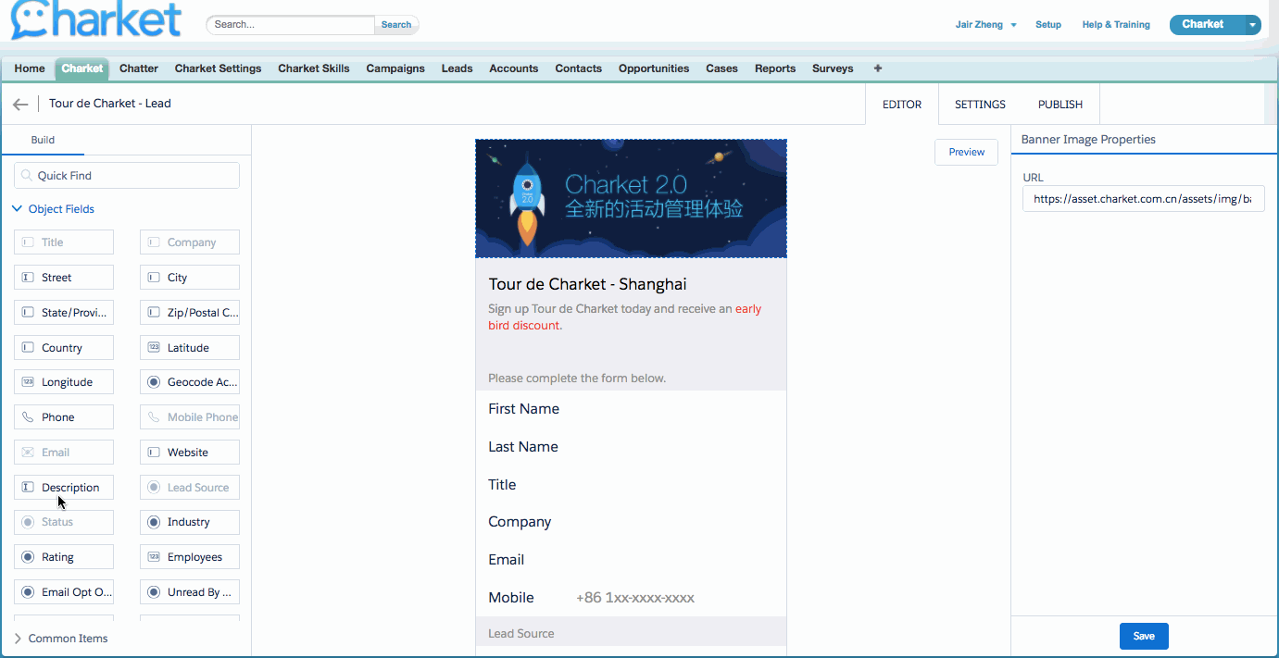Open the Charket app menu dropdown
Image resolution: width=1279 pixels, height=658 pixels.
click(1252, 25)
